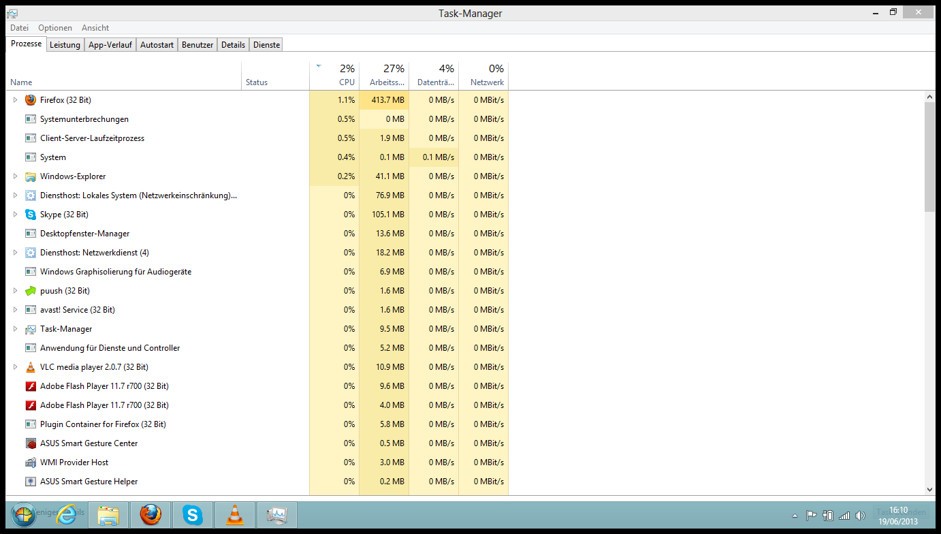
Task: Expand the Firefox (32 Bit) process group
Action: (x=15, y=100)
